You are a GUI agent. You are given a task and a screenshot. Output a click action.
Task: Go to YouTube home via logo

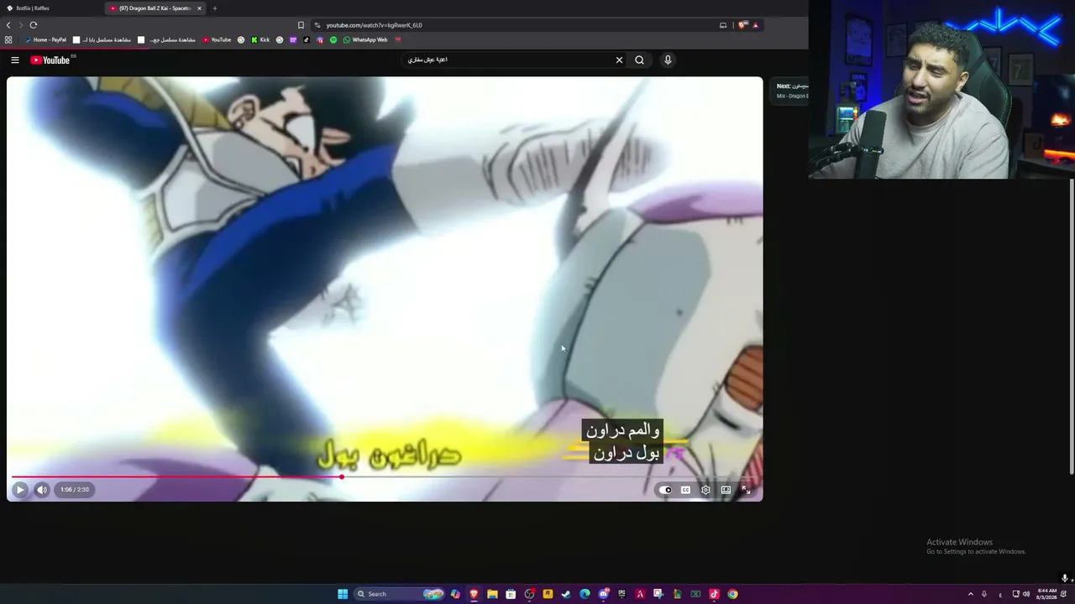point(50,60)
